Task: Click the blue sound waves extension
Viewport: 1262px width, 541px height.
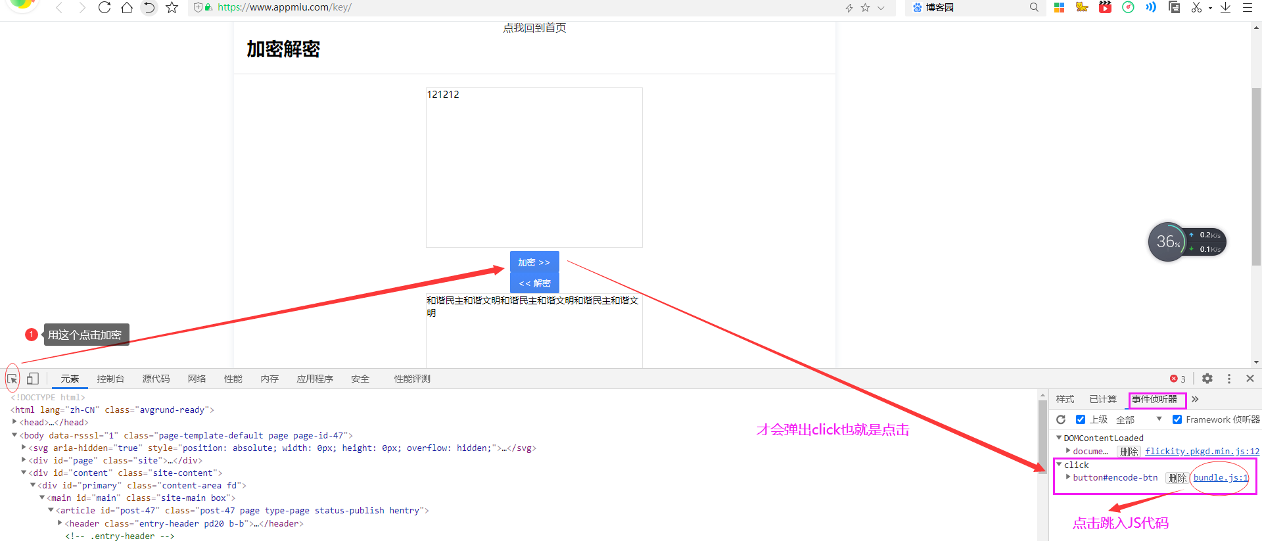Action: (1151, 8)
